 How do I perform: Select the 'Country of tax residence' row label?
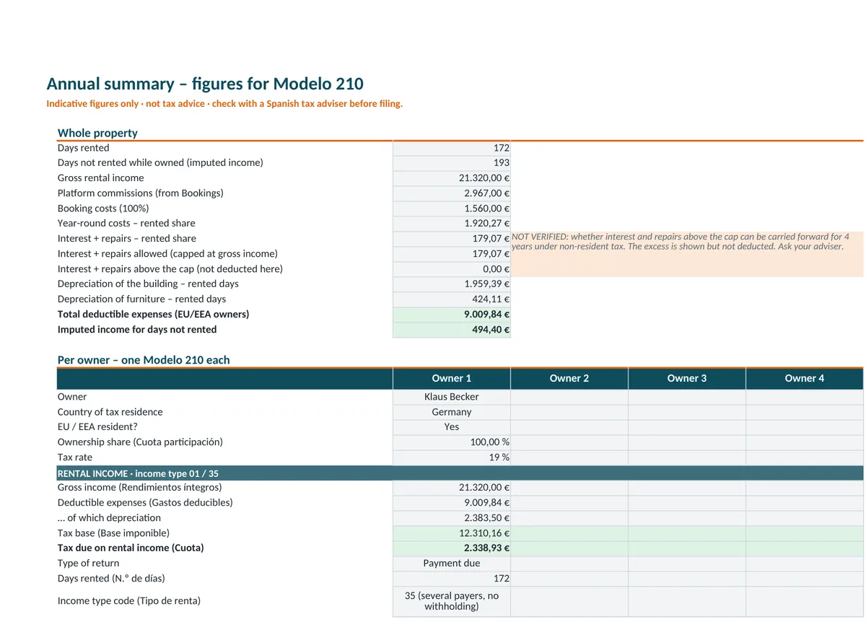click(110, 412)
